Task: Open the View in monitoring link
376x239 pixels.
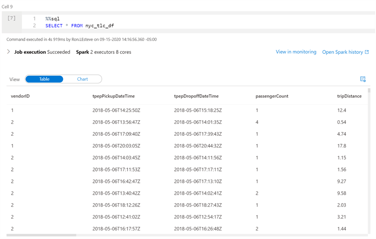Action: [296, 52]
